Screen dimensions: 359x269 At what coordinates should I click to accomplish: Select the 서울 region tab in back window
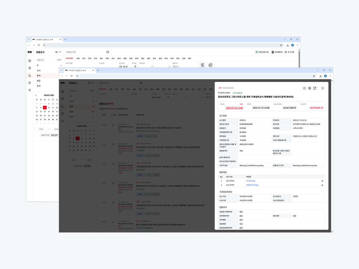click(x=78, y=59)
